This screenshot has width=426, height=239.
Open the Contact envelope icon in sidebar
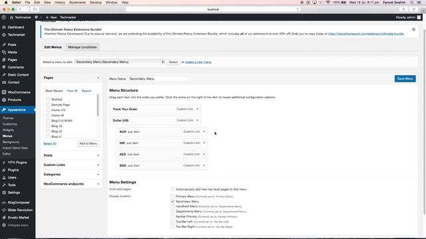pyautogui.click(x=4, y=82)
